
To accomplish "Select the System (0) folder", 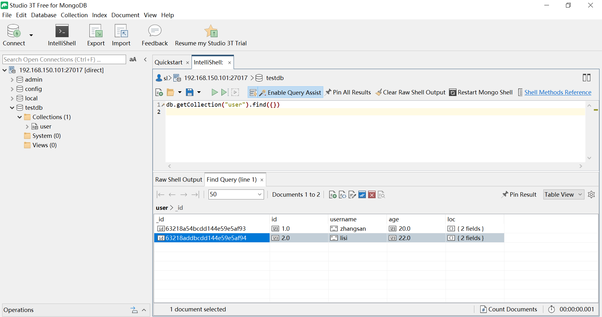I will click(46, 136).
